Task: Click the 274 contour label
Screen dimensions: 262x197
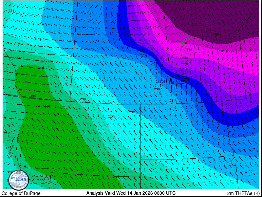Action: point(185,72)
